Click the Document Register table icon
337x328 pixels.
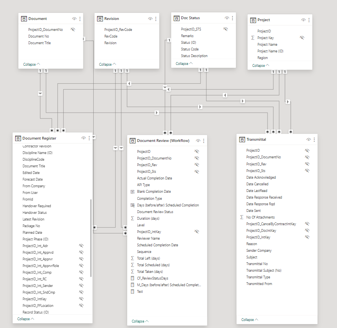coord(18,138)
